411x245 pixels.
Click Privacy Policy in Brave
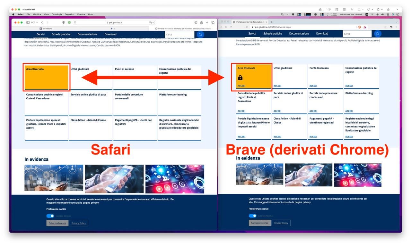click(x=281, y=223)
